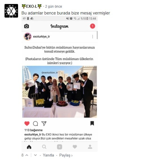The width and height of the screenshot is (162, 163).
Task: Open exoturkiye_tr profile picture
Action: click(28, 37)
